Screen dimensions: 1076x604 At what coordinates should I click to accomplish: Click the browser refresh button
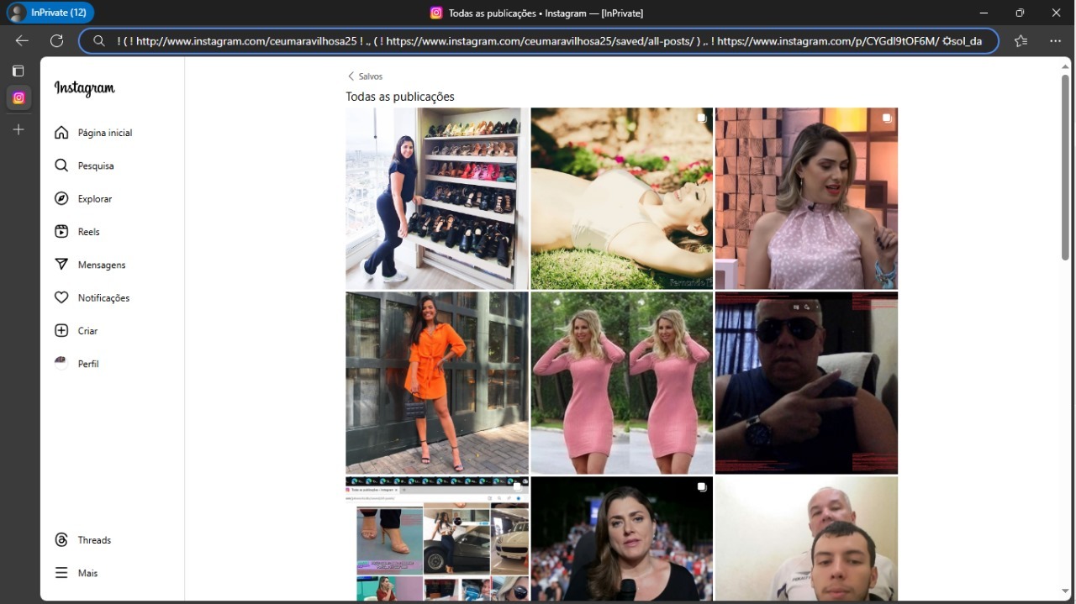coord(56,40)
